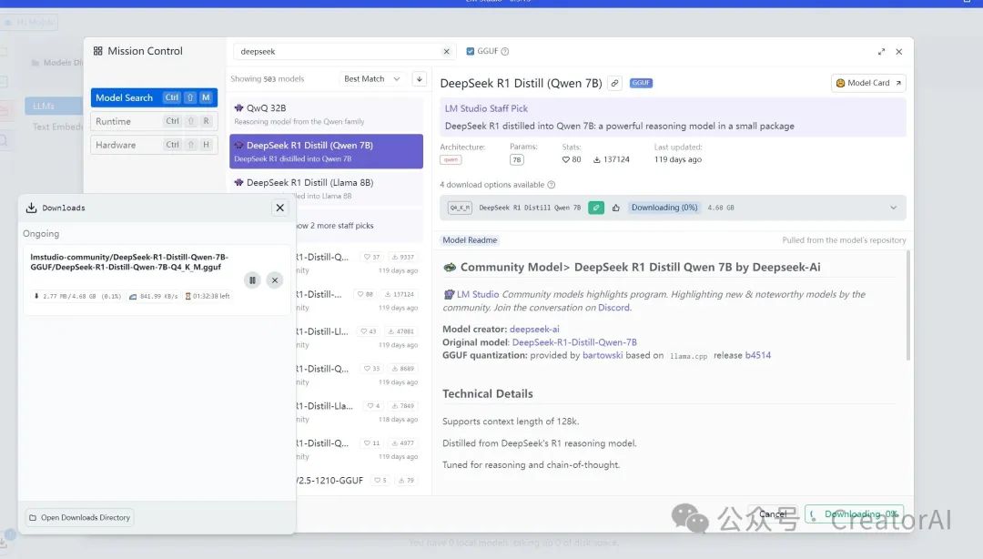Click the readme vertical scrollbar
The width and height of the screenshot is (983, 559).
coord(907,305)
